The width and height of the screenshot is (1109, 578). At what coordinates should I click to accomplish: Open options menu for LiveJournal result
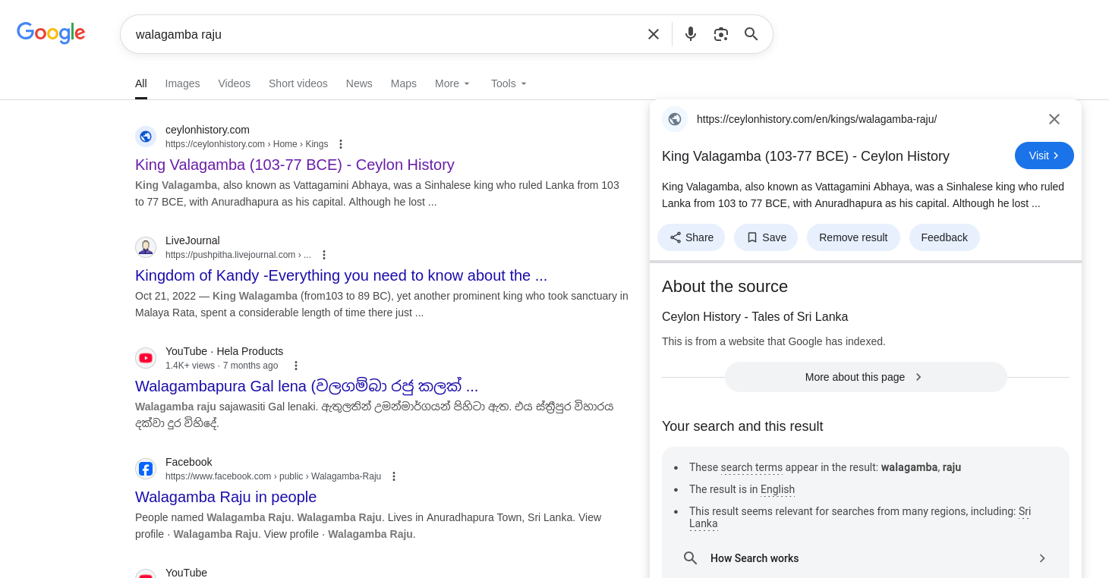click(x=324, y=255)
